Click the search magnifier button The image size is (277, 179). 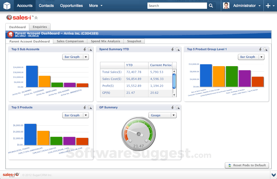[211, 6]
